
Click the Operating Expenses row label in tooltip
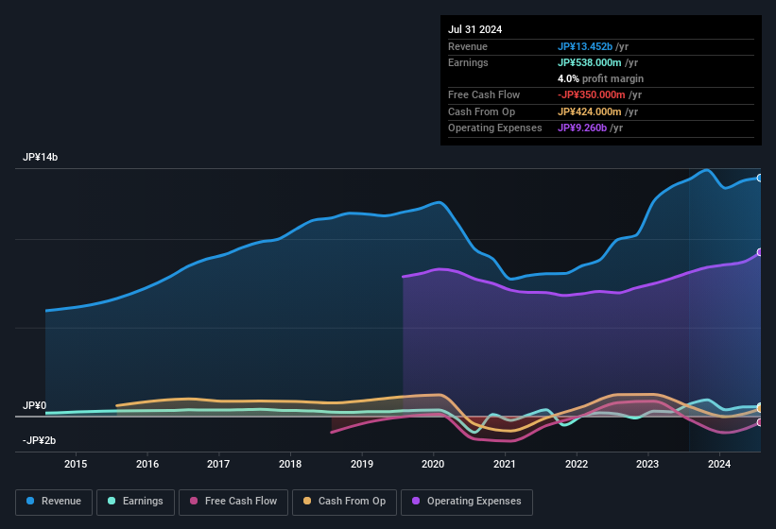[495, 128]
